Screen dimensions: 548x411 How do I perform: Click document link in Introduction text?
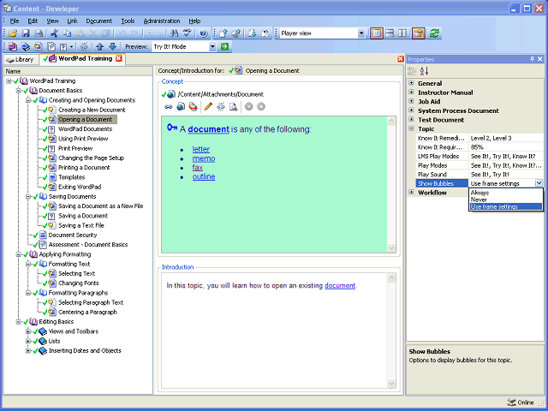340,285
